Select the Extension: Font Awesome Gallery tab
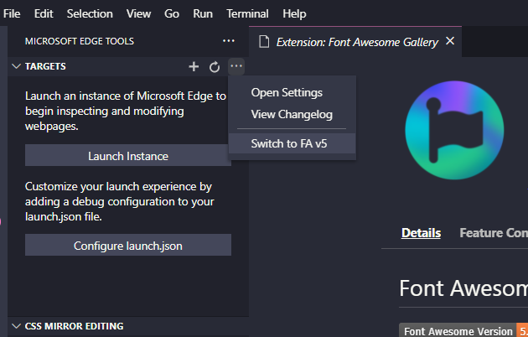This screenshot has width=528, height=337. pos(357,42)
